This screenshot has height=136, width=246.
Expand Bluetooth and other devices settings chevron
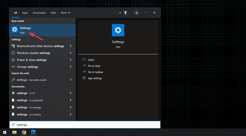click(x=71, y=46)
